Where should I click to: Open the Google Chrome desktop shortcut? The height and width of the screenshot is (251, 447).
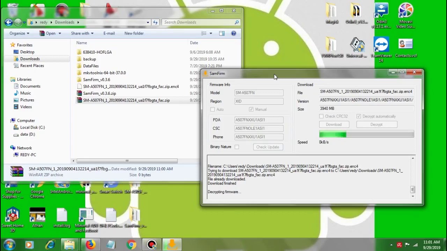[x=37, y=191]
